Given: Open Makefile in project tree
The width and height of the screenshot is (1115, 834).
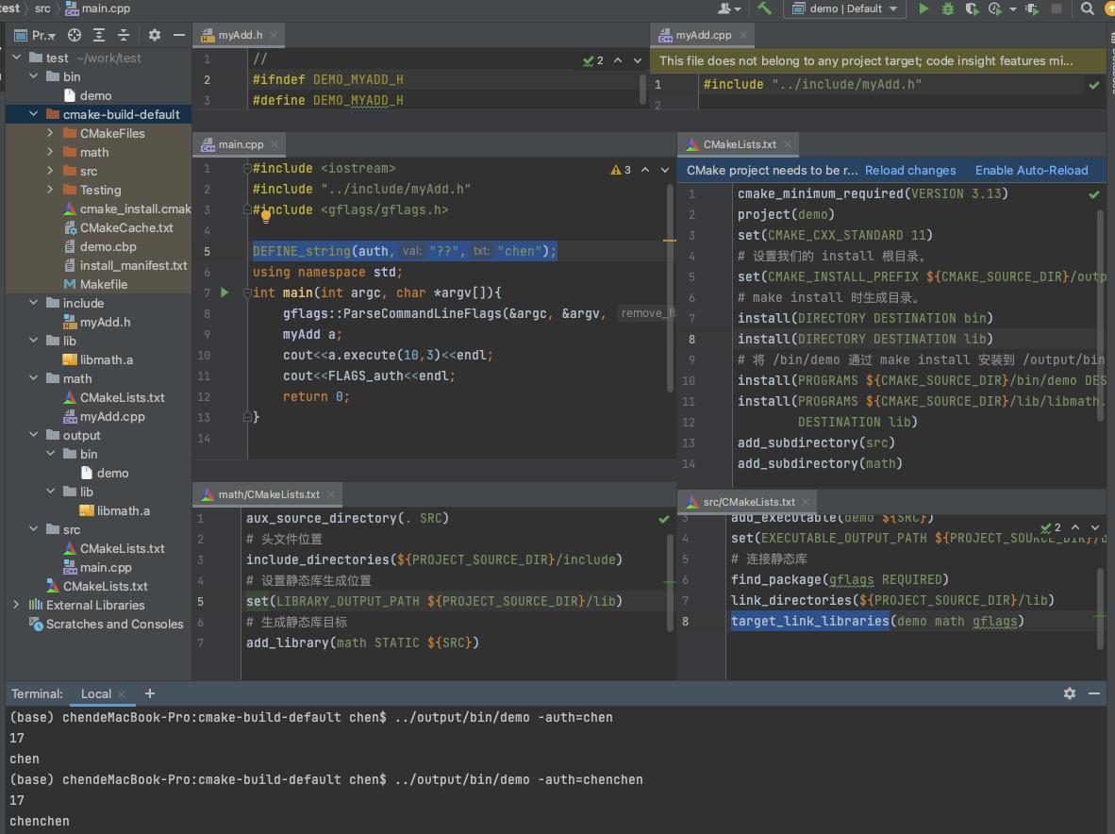Looking at the screenshot, I should [x=103, y=284].
